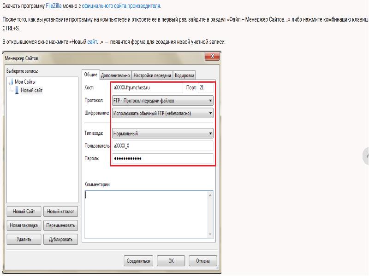Switch to the Кодировка tab

coord(184,75)
